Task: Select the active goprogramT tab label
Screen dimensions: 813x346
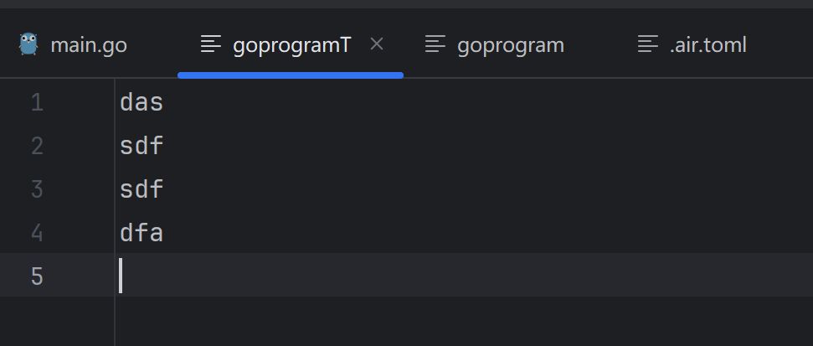Action: 291,44
